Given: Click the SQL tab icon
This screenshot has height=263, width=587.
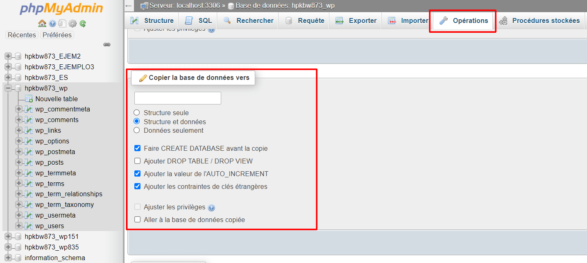Looking at the screenshot, I should tap(189, 20).
